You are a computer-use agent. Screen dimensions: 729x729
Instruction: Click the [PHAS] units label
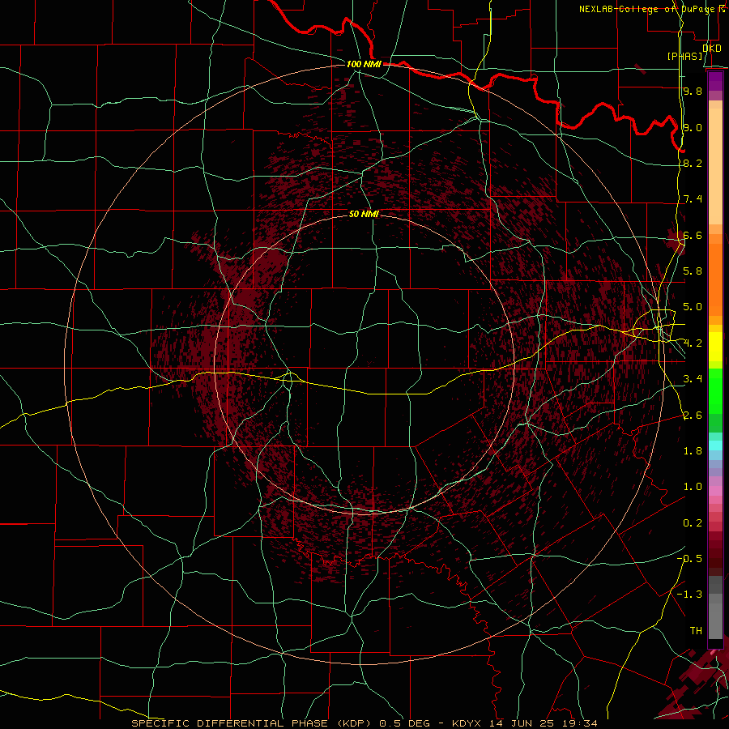684,57
